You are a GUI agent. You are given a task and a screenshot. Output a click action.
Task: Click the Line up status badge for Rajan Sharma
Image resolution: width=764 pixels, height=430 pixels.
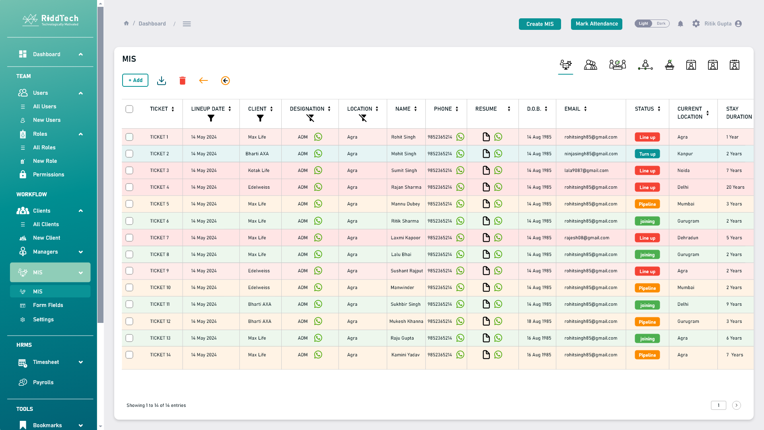point(647,188)
